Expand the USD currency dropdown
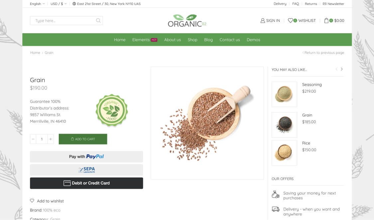The width and height of the screenshot is (374, 220). click(x=59, y=4)
